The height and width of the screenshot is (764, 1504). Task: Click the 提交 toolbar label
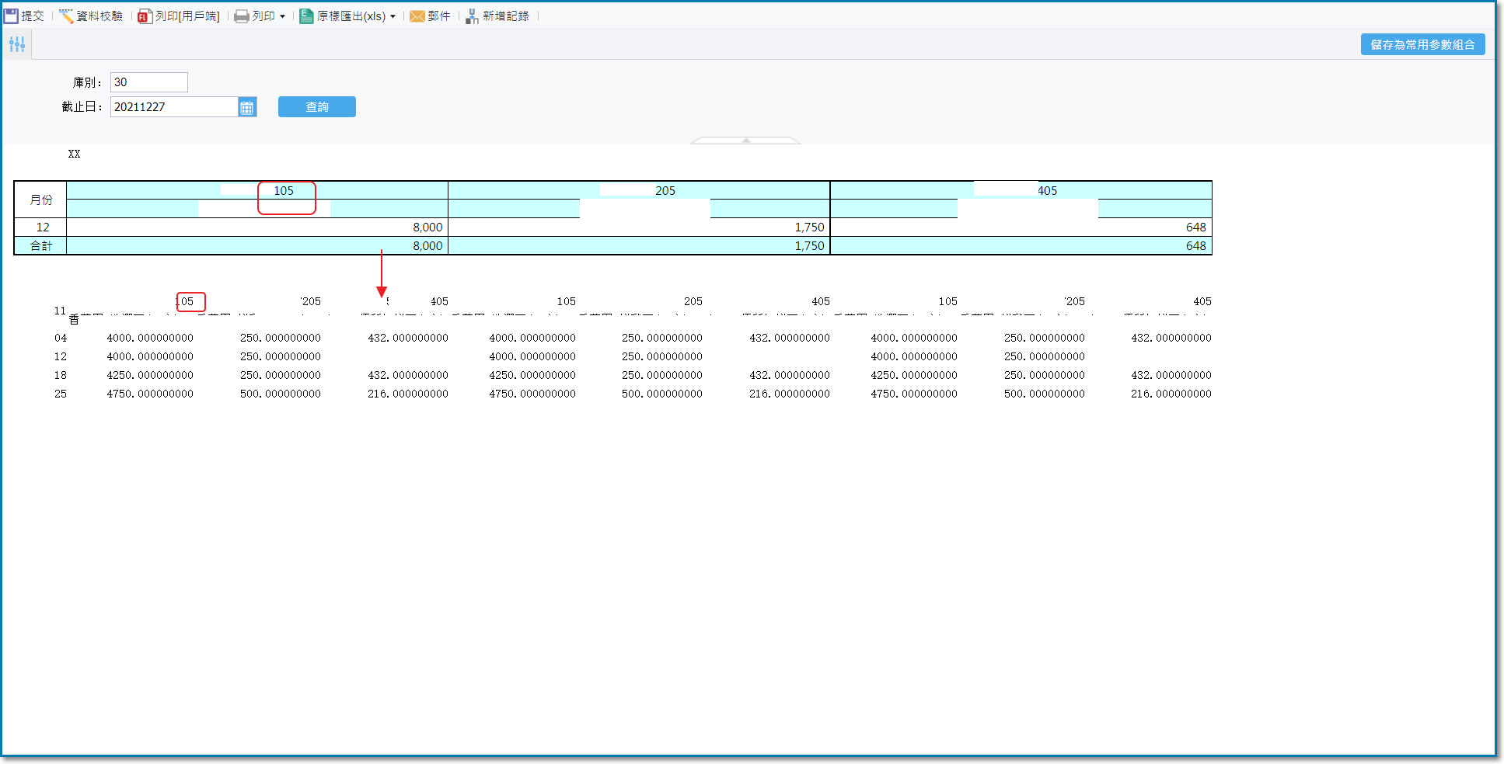click(33, 16)
